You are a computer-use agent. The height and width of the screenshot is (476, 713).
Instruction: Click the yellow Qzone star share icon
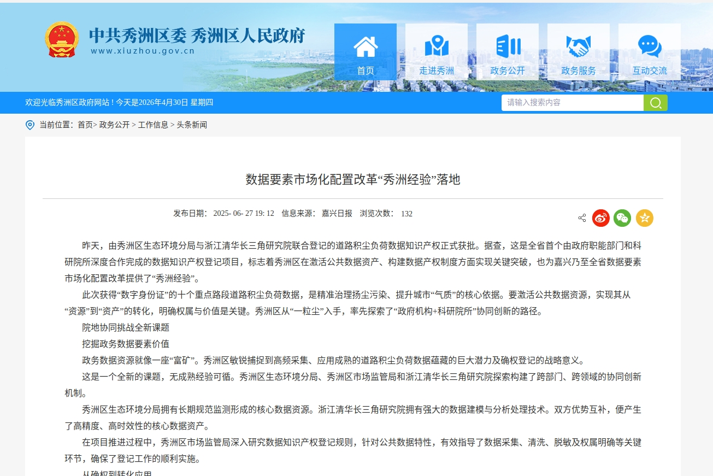[644, 218]
